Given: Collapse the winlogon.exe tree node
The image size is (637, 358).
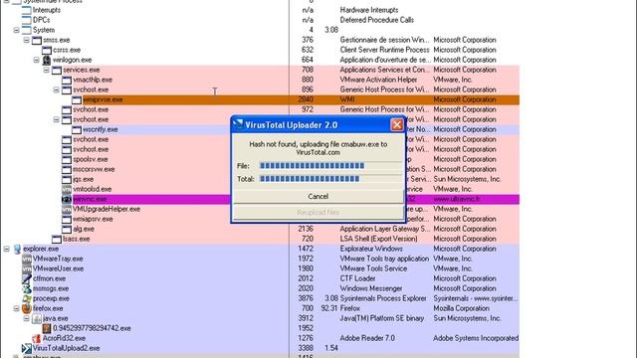Looking at the screenshot, I should point(36,60).
